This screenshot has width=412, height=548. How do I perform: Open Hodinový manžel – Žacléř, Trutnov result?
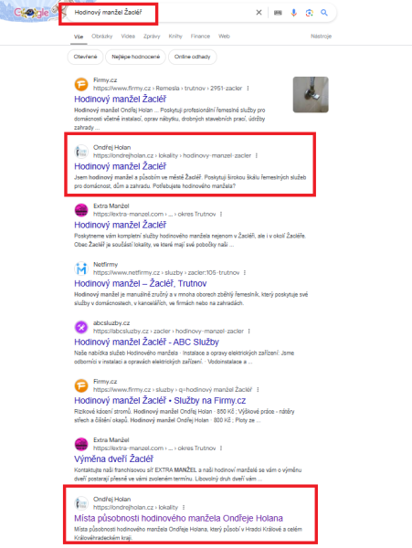(x=140, y=283)
